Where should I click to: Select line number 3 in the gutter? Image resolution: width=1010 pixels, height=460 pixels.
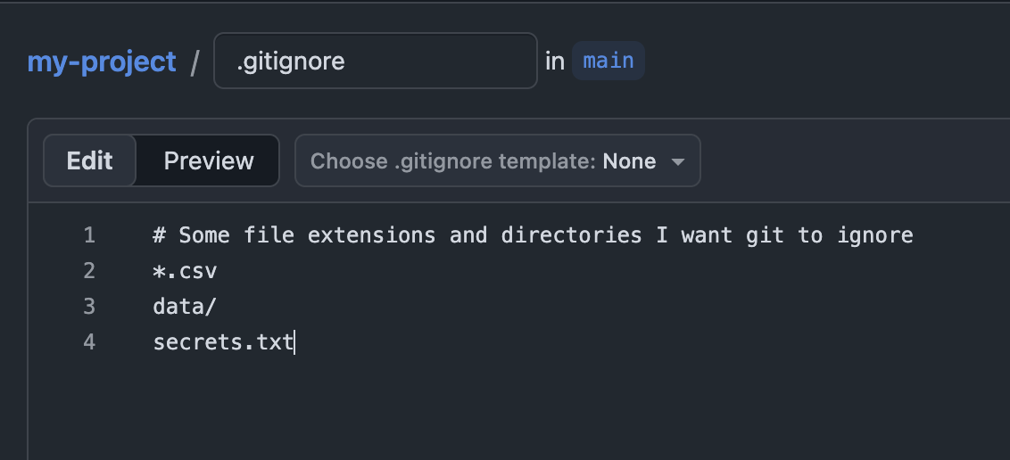click(89, 307)
